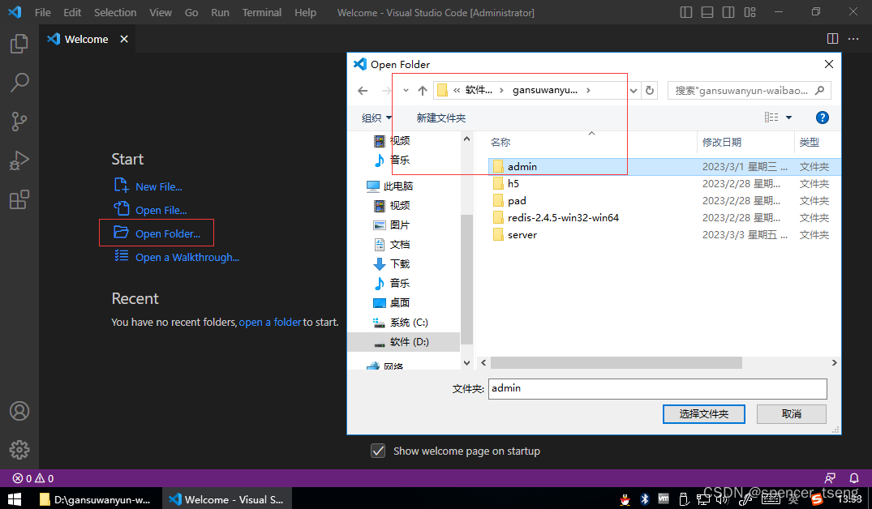Uncheck Show welcome page on startup
Viewport: 872px width, 509px height.
point(378,451)
